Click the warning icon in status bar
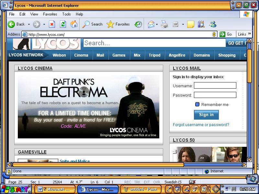The image size is (259, 194). (x=10, y=171)
